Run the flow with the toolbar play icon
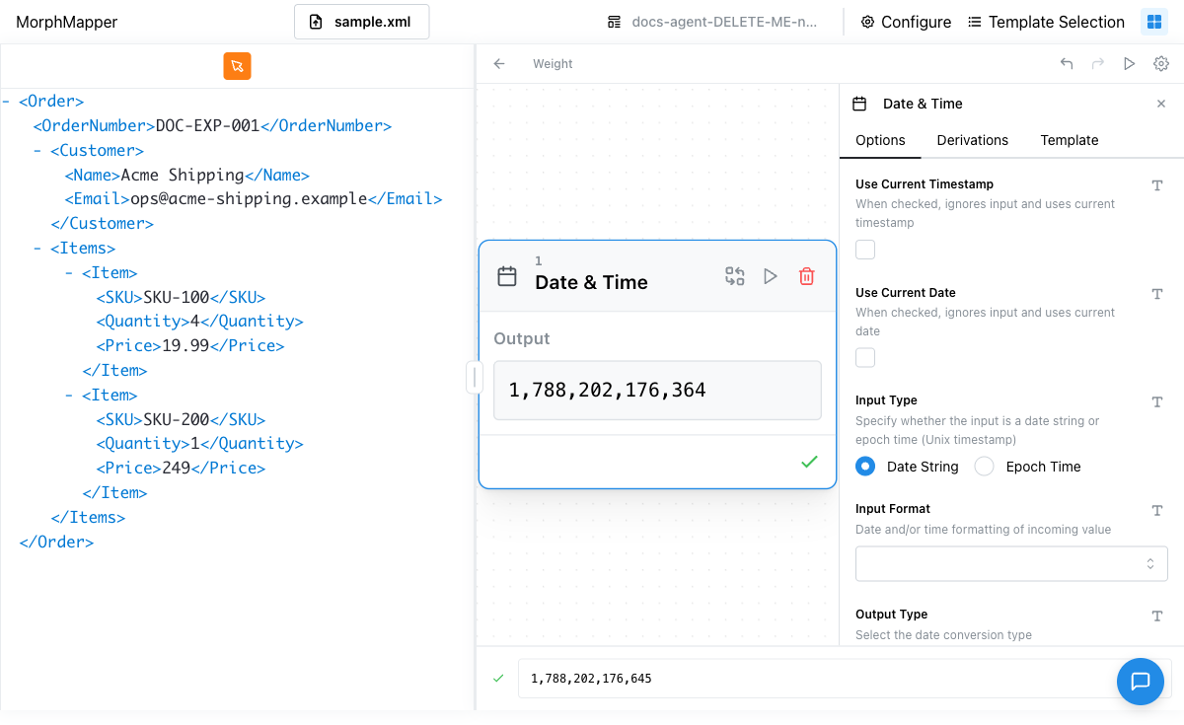The image size is (1184, 725). pos(1130,64)
